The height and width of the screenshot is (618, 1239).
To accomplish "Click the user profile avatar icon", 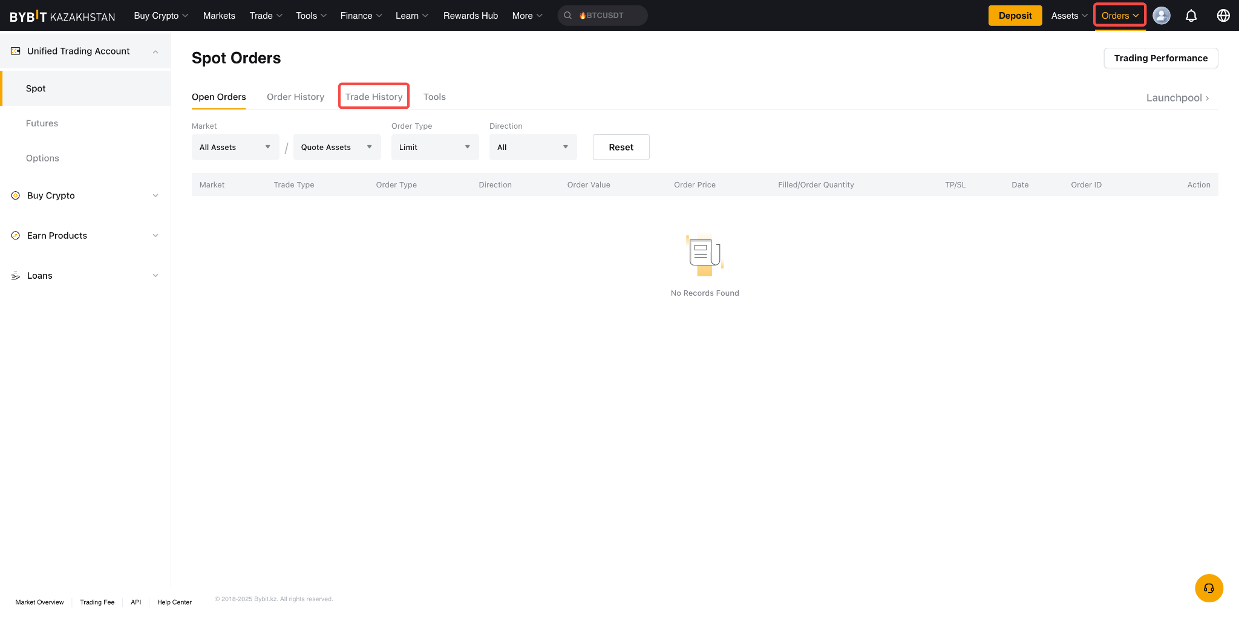I will pos(1161,16).
